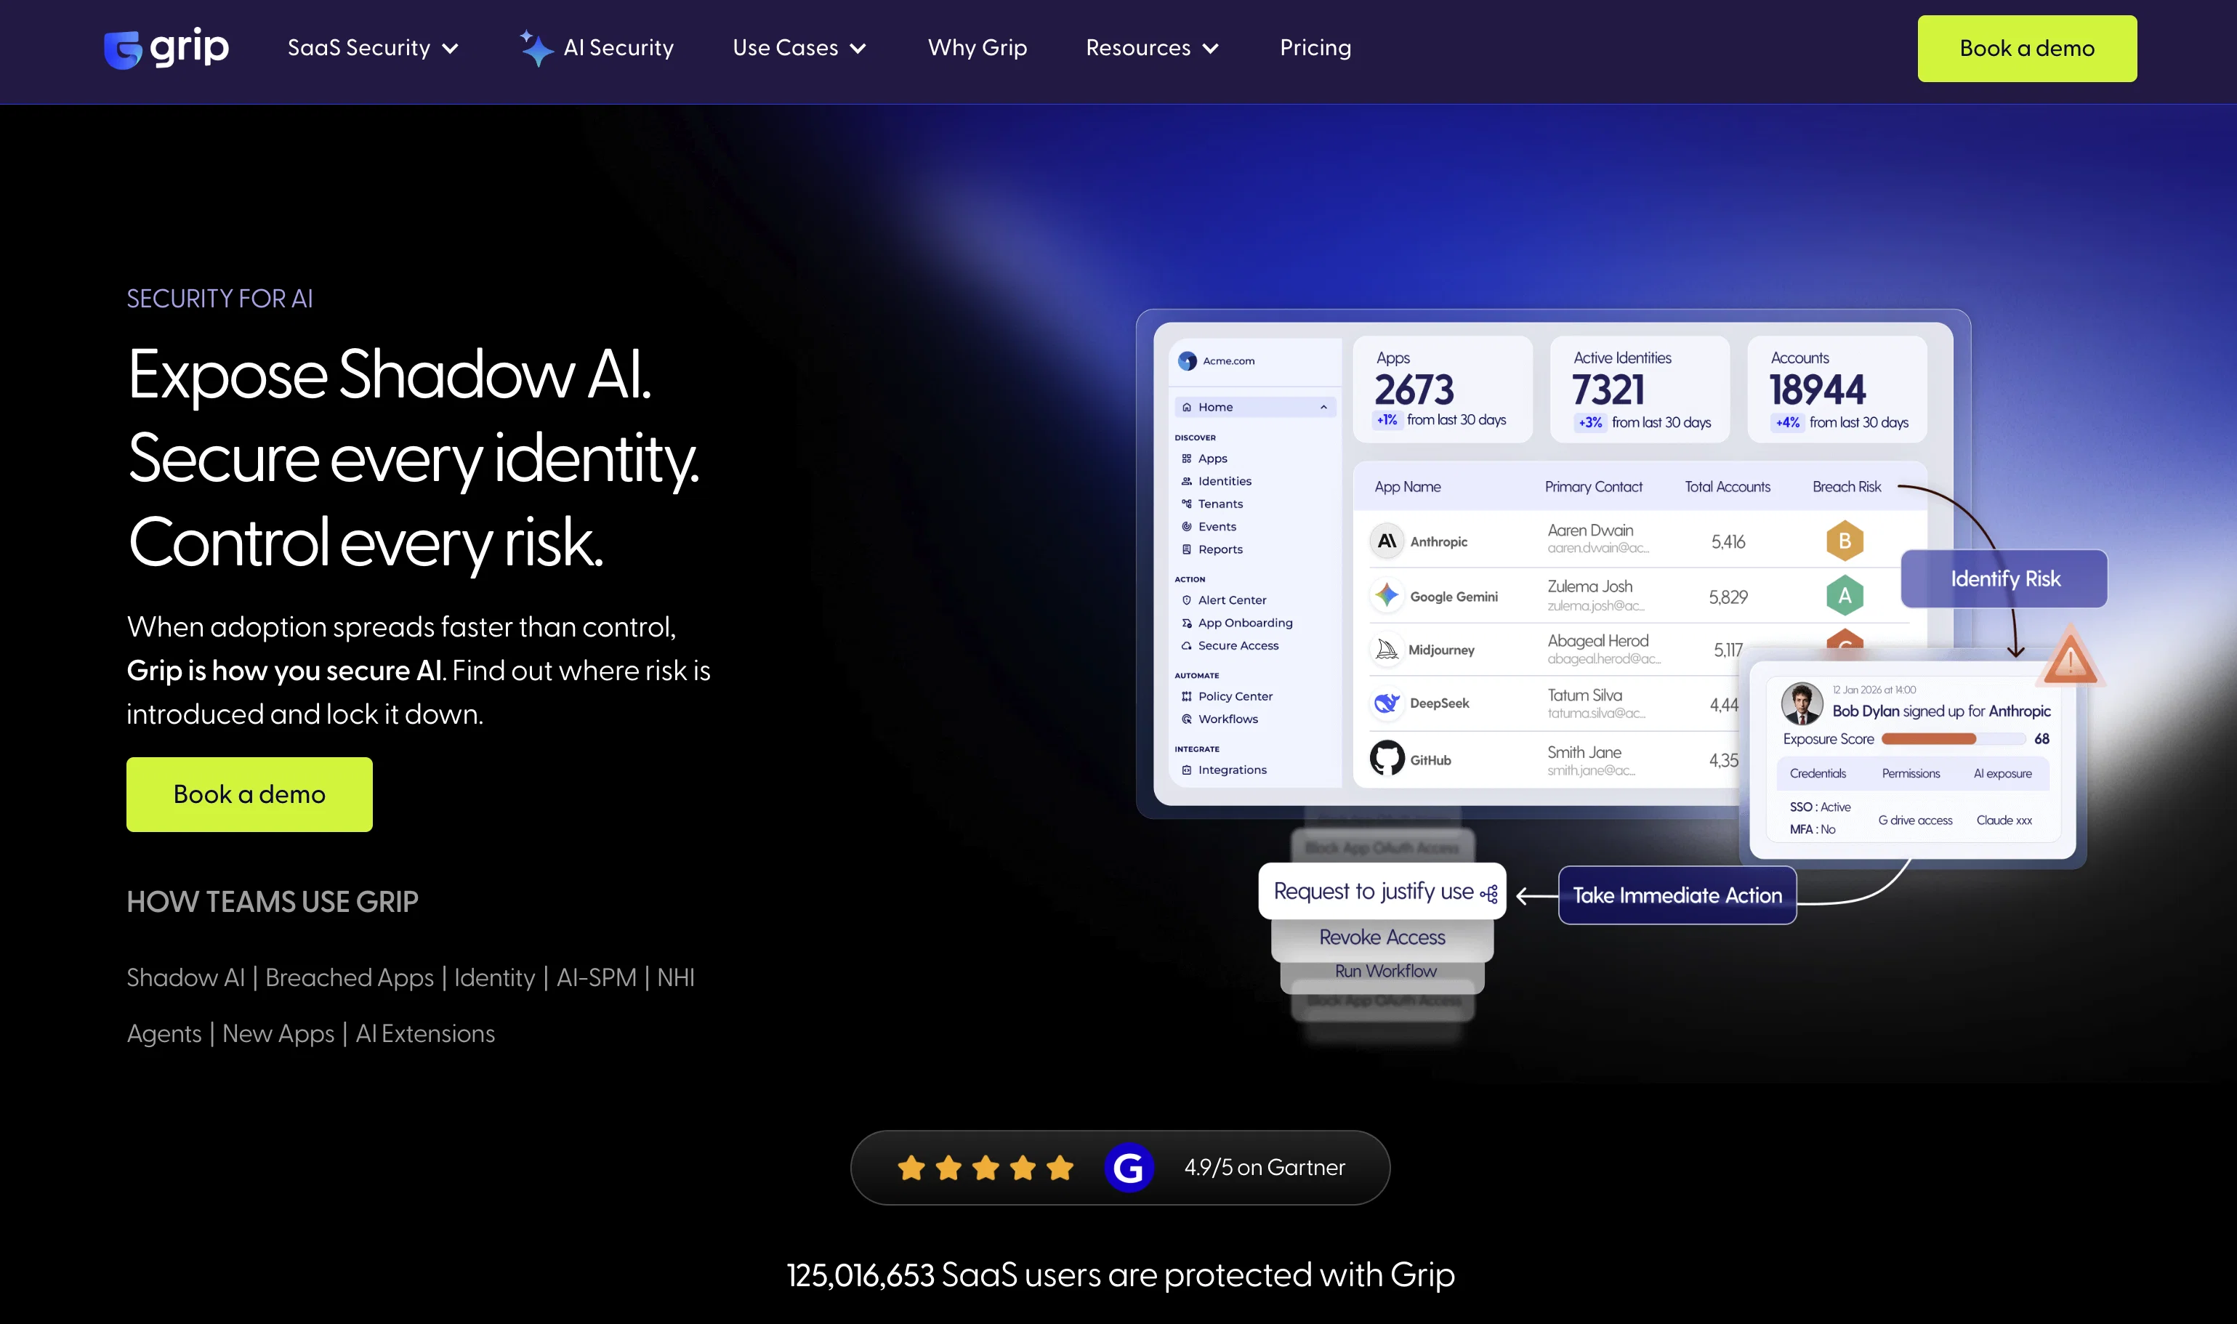Click the Primary Contact column header
This screenshot has width=2237, height=1324.
point(1593,487)
